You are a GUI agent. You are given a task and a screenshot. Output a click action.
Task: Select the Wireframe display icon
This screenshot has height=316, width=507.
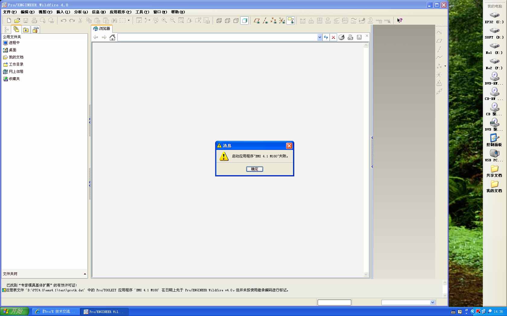219,20
